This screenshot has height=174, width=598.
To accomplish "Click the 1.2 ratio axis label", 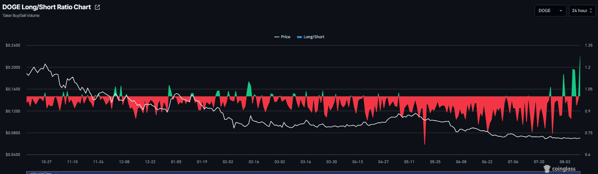I will click(588, 67).
